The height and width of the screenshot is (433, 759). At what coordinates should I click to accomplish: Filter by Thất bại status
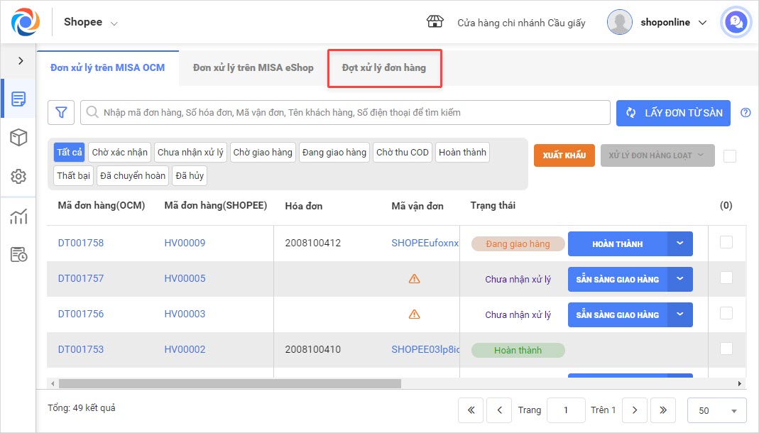(x=73, y=175)
